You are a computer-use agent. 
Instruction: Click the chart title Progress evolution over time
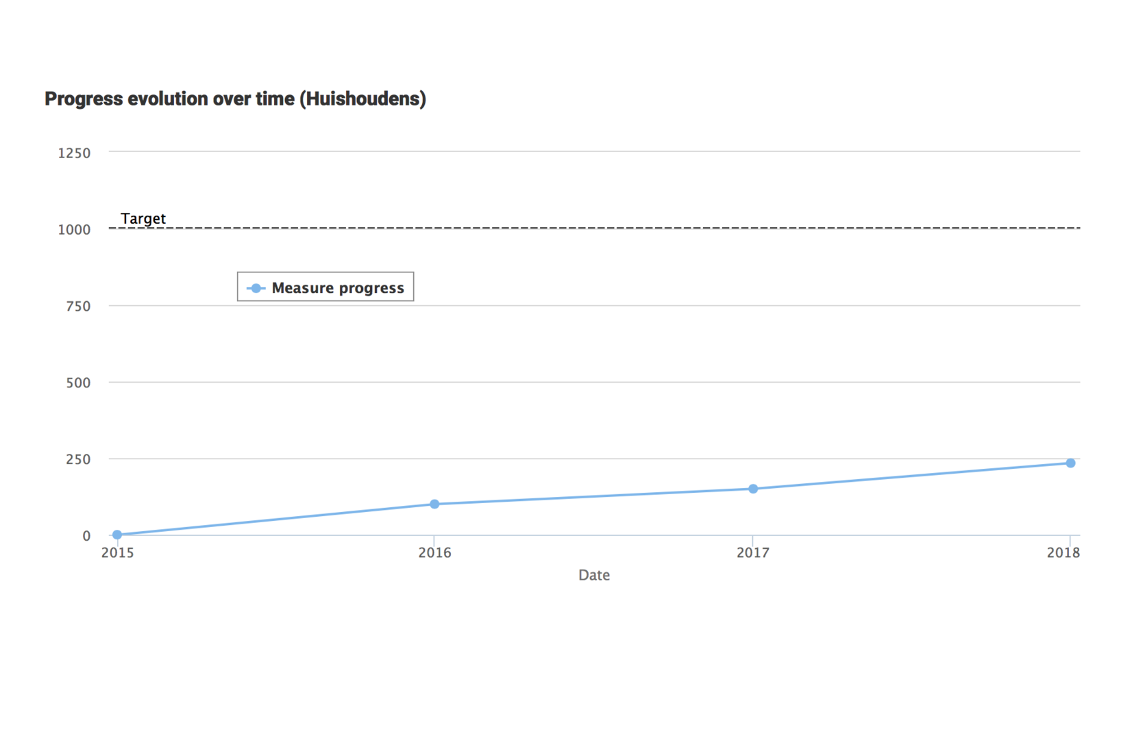coord(235,99)
